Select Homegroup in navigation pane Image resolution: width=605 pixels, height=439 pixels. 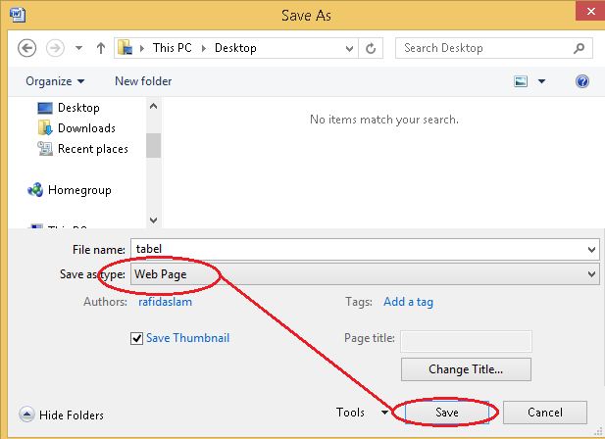tap(78, 190)
